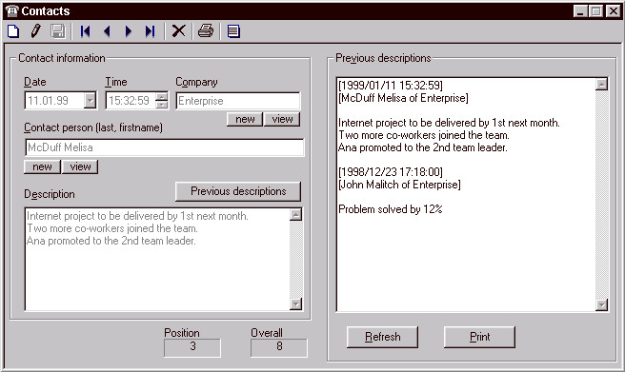Click the Contact person field McDuff Melisa
Image resolution: width=625 pixels, height=372 pixels.
[164, 147]
